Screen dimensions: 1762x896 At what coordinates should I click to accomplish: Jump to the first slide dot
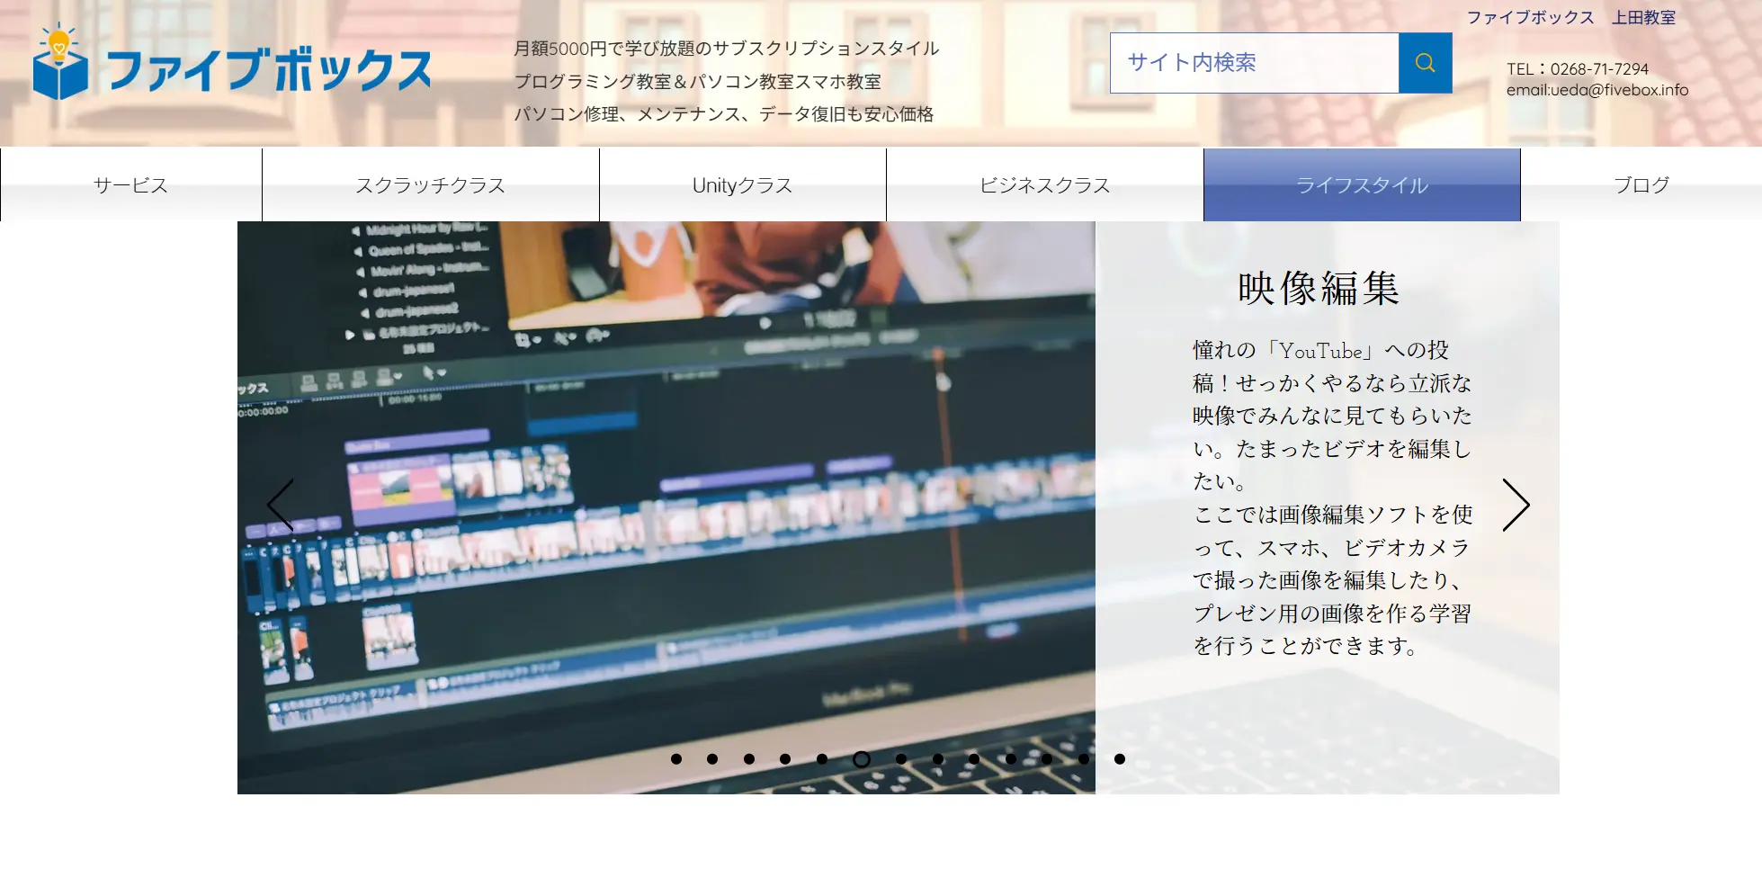point(676,759)
